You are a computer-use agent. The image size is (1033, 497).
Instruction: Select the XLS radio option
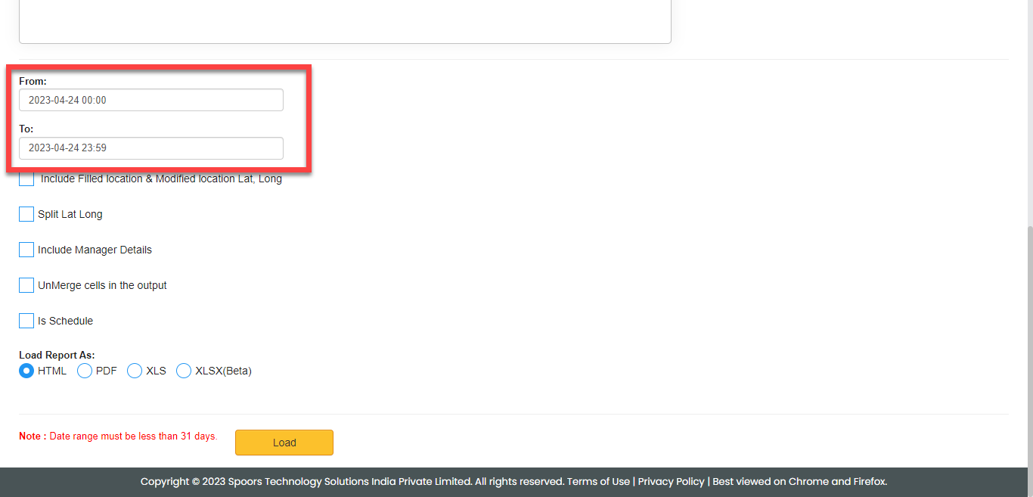coord(135,371)
